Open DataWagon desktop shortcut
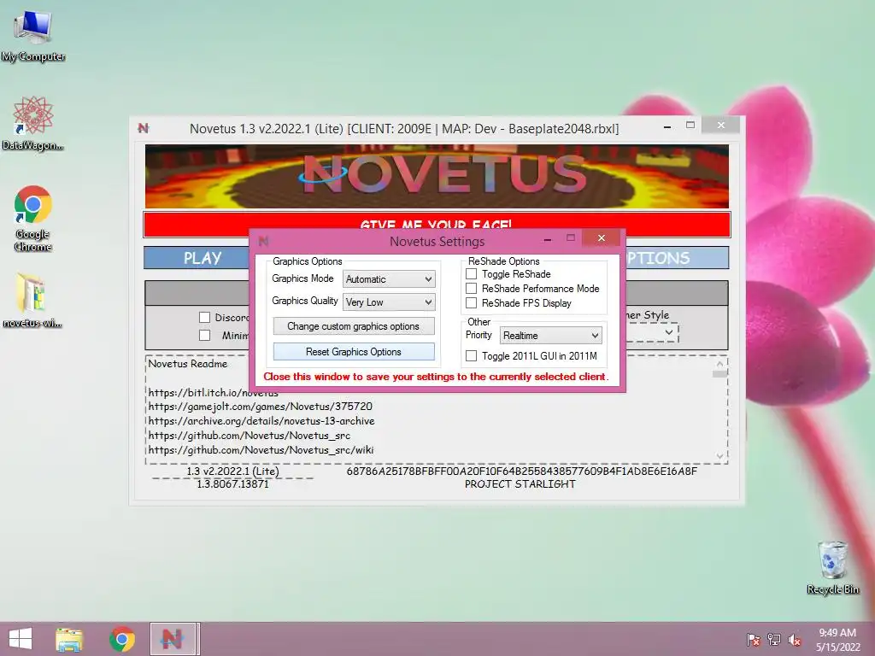Screen dimensions: 875x656 [x=33, y=123]
